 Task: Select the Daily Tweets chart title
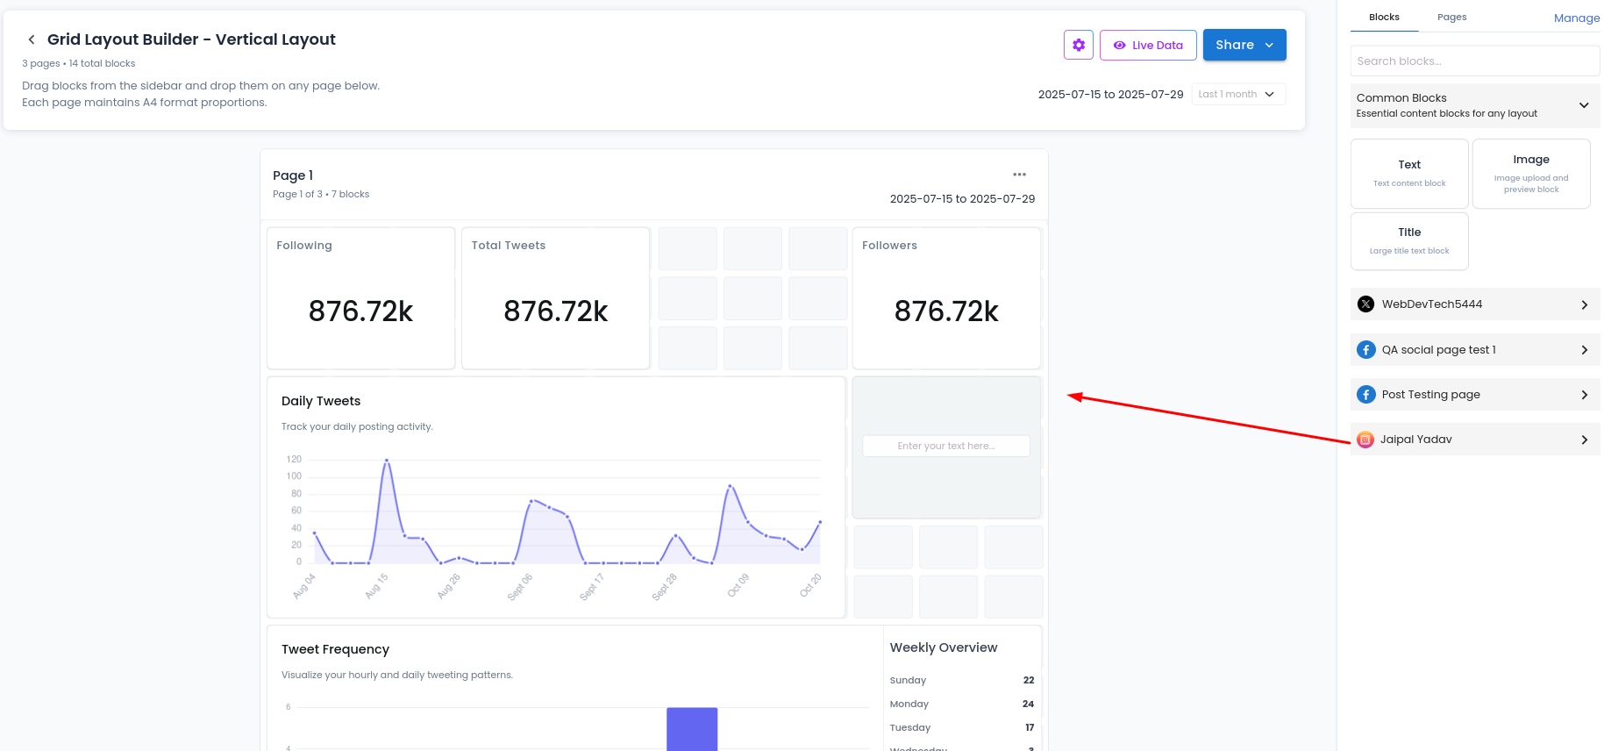321,401
